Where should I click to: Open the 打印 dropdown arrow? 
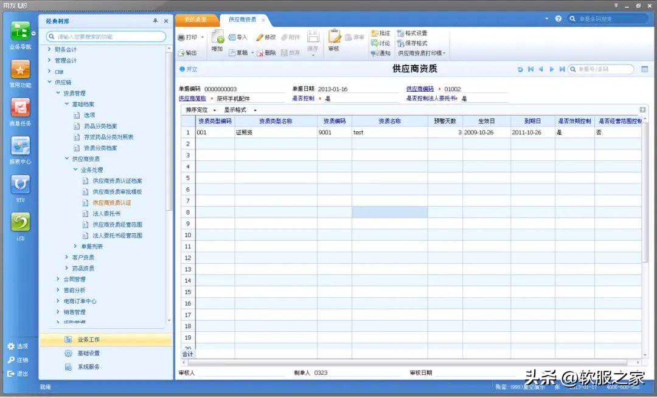(x=203, y=38)
